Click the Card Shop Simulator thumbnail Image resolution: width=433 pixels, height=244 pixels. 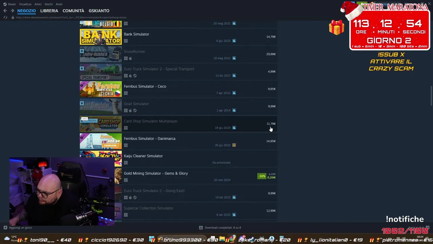[100, 124]
